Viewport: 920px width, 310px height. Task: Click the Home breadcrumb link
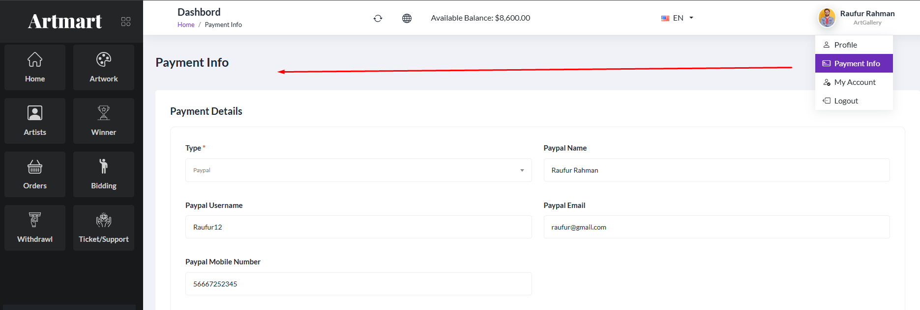(186, 25)
